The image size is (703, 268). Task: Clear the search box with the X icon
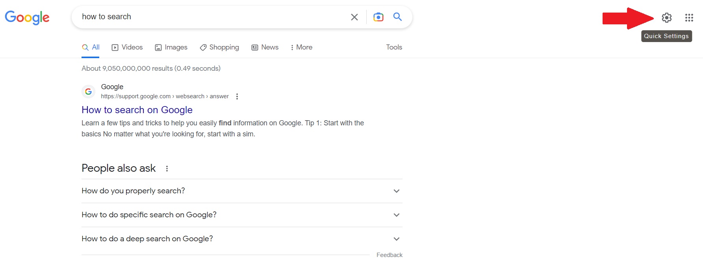tap(354, 17)
